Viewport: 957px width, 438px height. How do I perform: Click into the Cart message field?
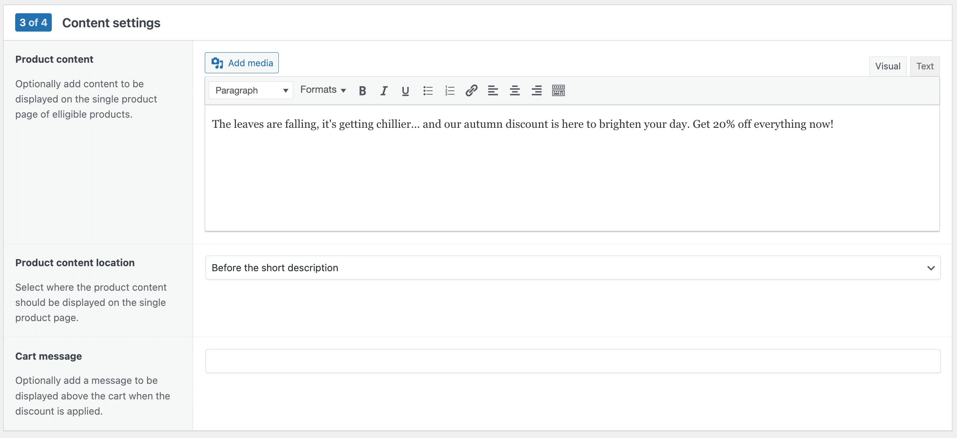(x=573, y=361)
